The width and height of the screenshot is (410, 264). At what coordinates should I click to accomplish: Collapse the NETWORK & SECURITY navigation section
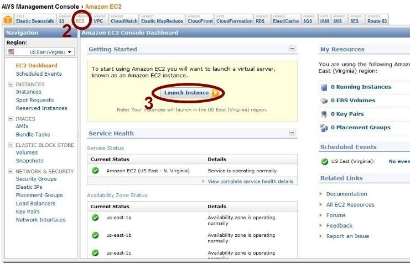click(11, 172)
